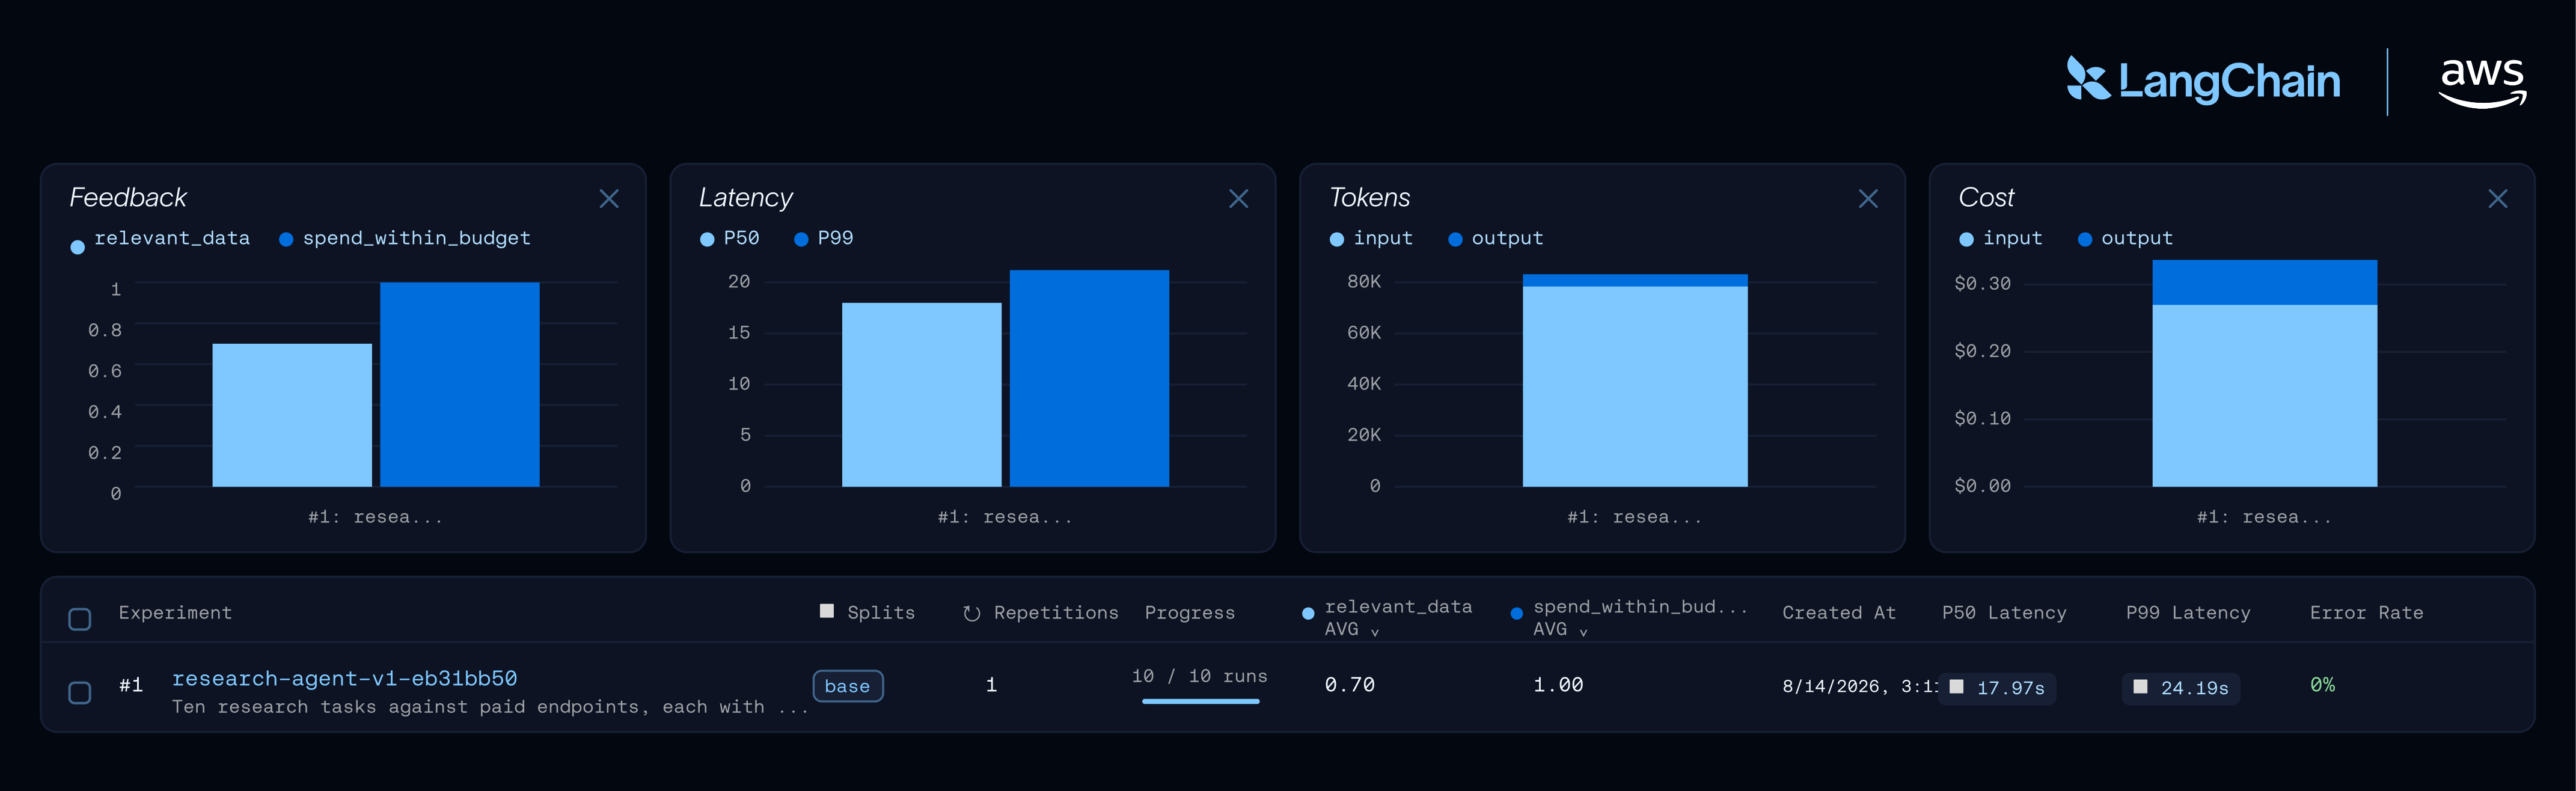Click the dark blue spend_within_budget bar
The height and width of the screenshot is (791, 2576).
460,384
